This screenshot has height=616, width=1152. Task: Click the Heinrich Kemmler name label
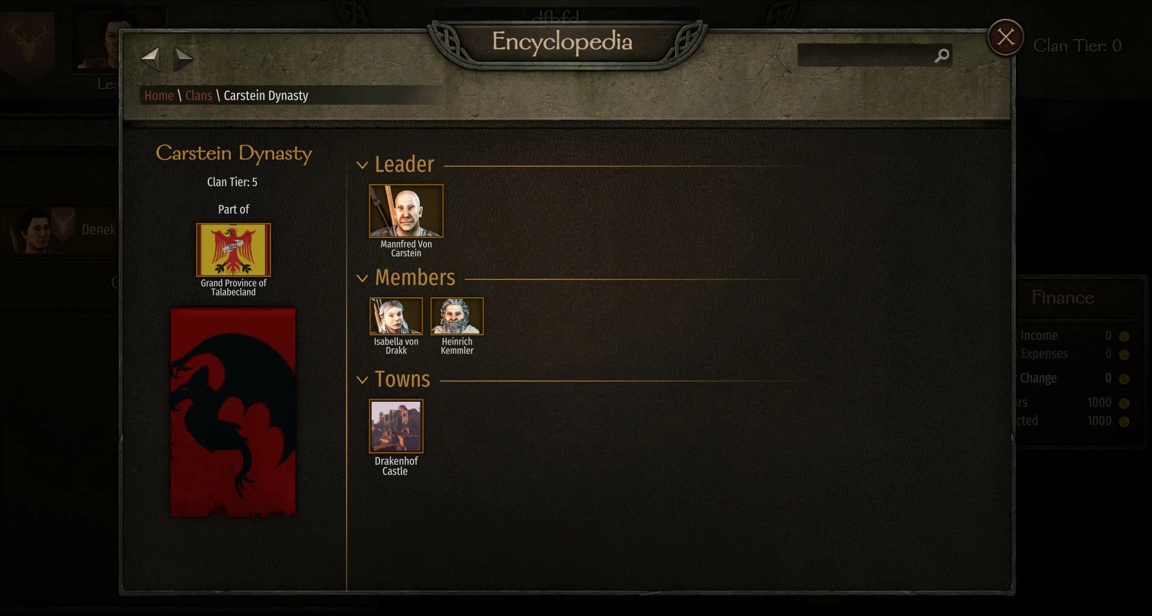[457, 346]
